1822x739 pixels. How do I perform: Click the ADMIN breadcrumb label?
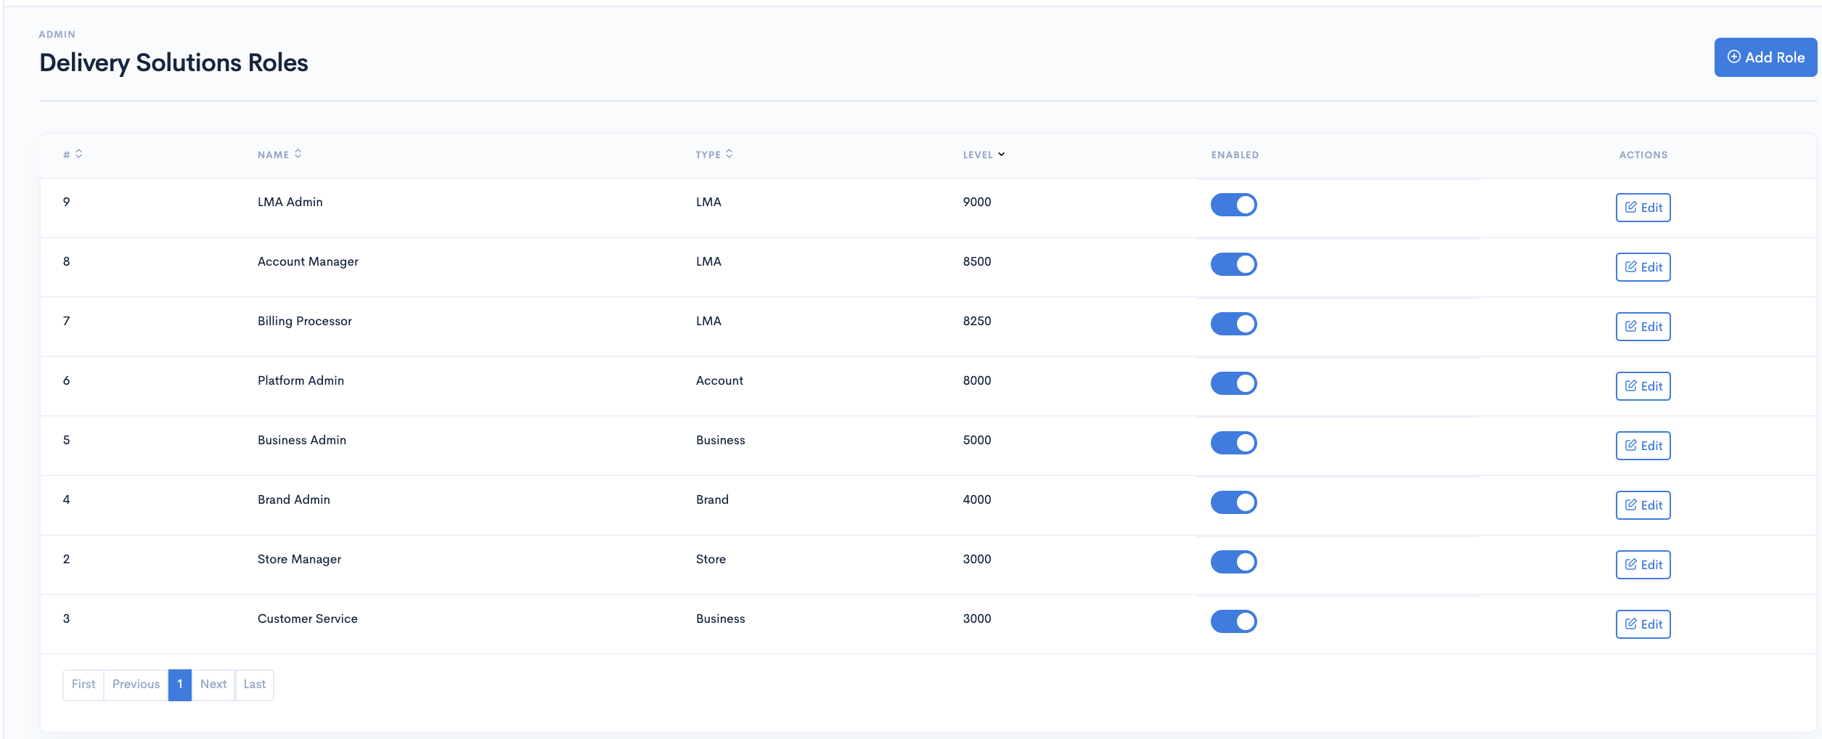tap(57, 34)
